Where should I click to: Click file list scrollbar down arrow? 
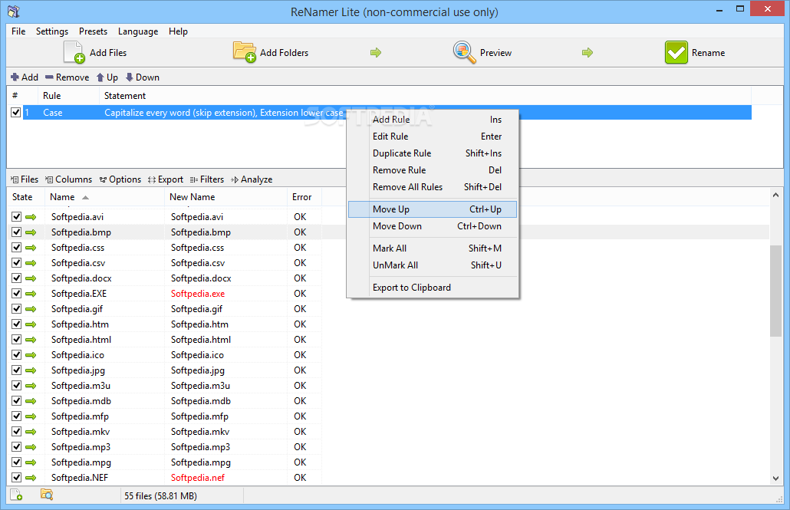click(775, 479)
